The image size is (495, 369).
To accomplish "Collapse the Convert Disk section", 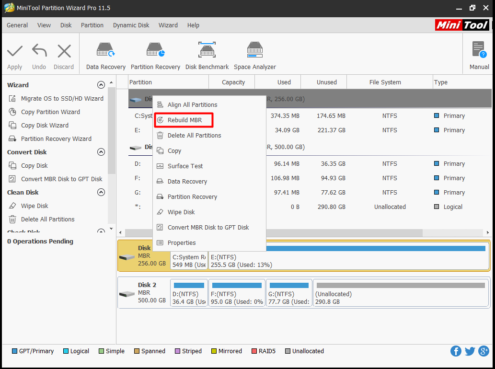I will pos(101,152).
